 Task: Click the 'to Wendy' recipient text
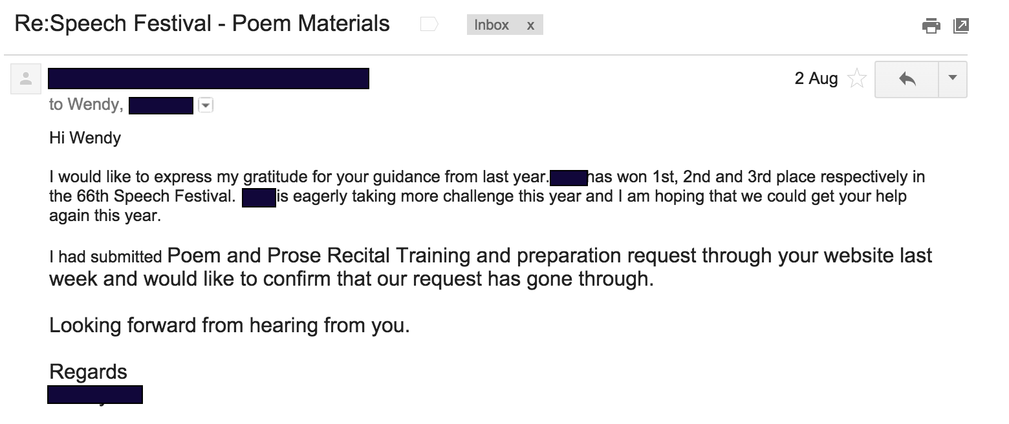(86, 105)
